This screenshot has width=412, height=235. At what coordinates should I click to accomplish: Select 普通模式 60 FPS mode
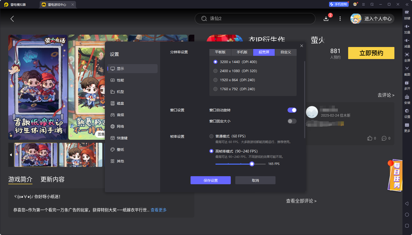tap(211, 136)
